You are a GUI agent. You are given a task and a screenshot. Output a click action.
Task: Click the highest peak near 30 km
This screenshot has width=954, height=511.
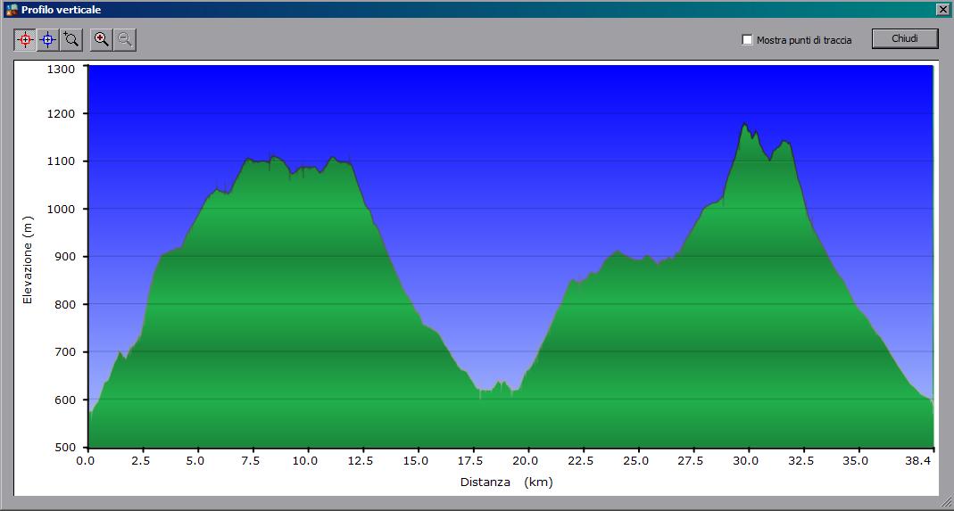coord(744,125)
